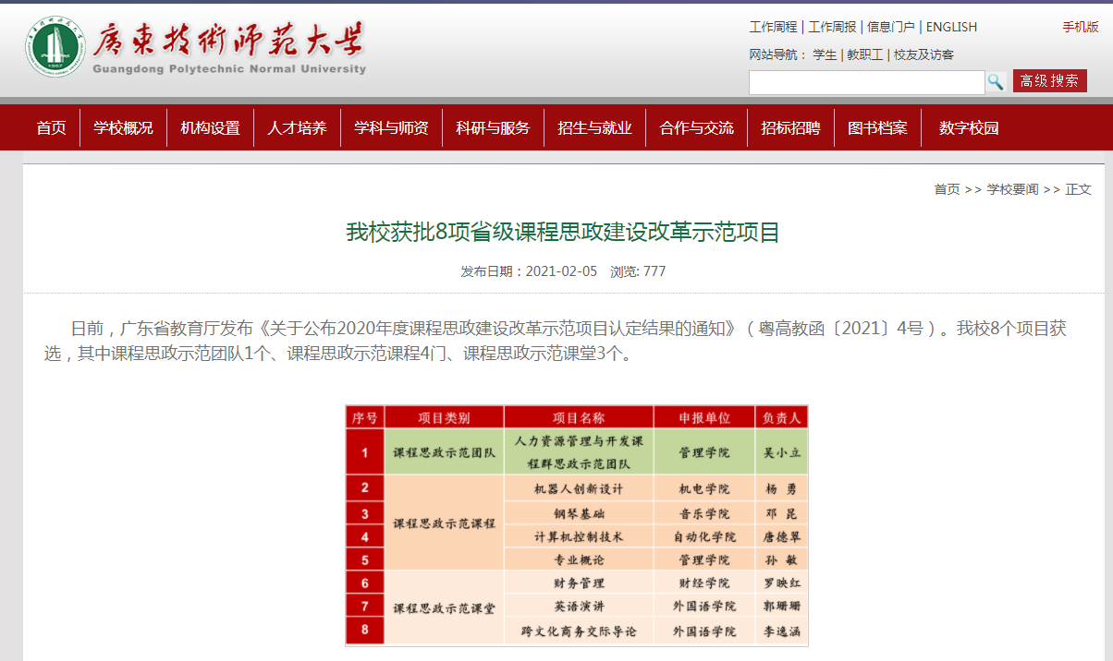Click the project list table image

[x=577, y=524]
